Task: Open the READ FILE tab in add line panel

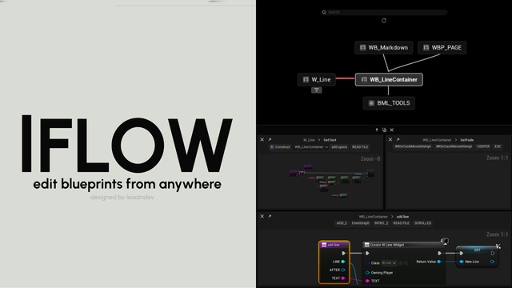Action: [402, 223]
